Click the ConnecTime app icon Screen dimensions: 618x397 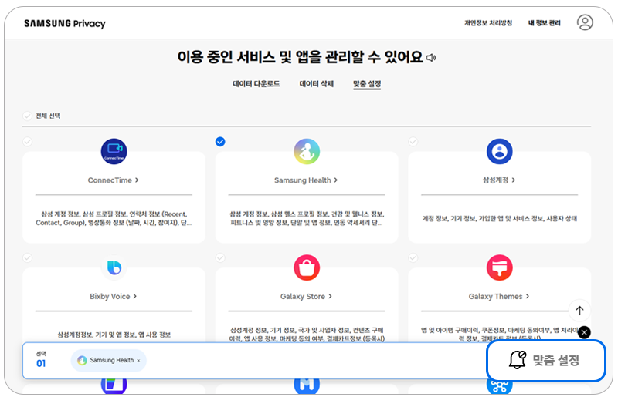click(114, 152)
